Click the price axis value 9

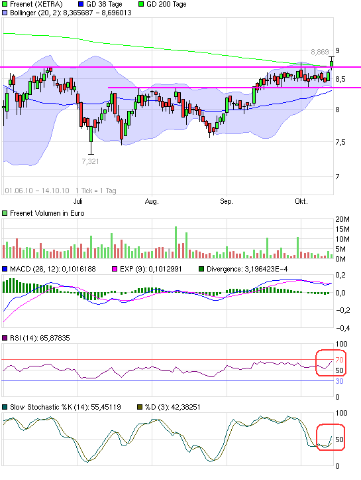(x=337, y=50)
